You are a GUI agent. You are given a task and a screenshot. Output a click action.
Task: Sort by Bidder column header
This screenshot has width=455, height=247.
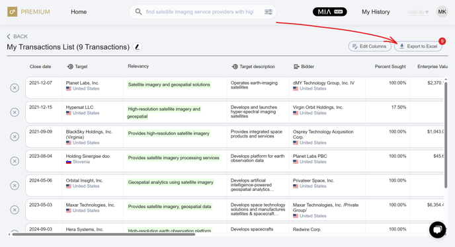[x=304, y=67]
